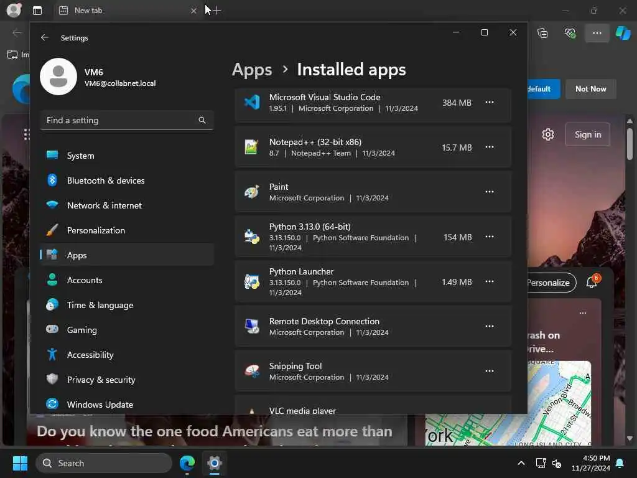This screenshot has height=478, width=637.
Task: Open Edge notifications bell icon
Action: 592,282
